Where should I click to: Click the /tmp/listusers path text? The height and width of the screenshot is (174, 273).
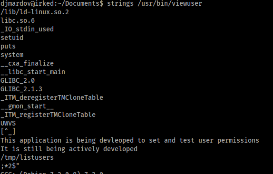(x=27, y=157)
